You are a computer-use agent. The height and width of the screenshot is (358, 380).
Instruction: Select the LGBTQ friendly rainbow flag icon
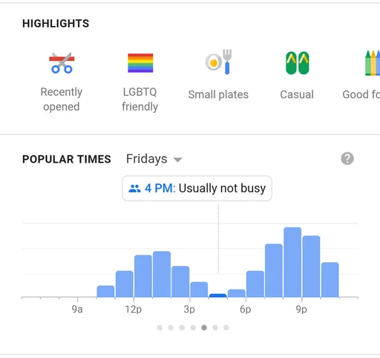coord(140,63)
